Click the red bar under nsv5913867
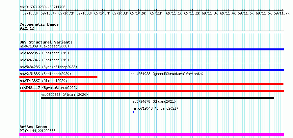 point(151,84)
